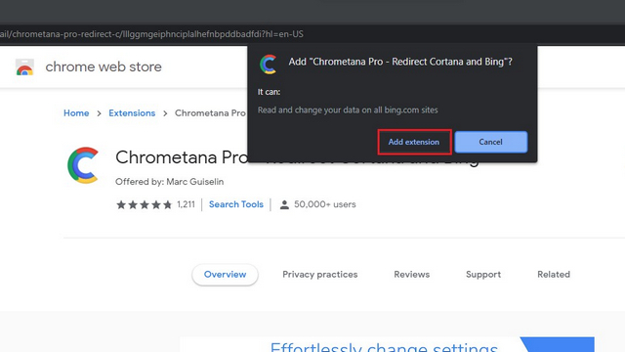
Task: Select the Overview tab
Action: tap(225, 275)
